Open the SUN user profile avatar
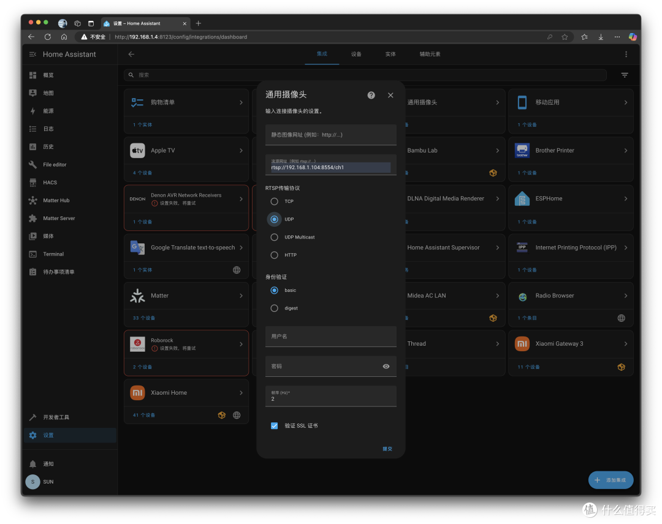Screen dimensions: 662x524 32,482
